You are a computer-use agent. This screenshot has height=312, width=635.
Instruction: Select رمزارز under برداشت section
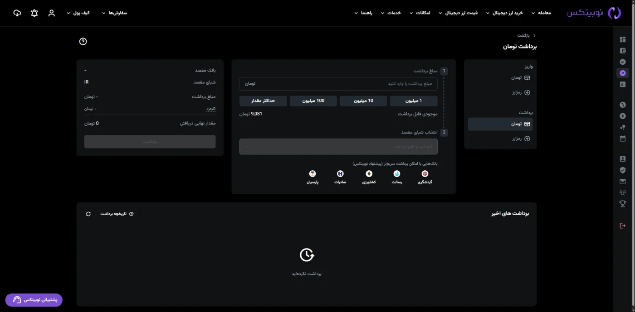[521, 139]
